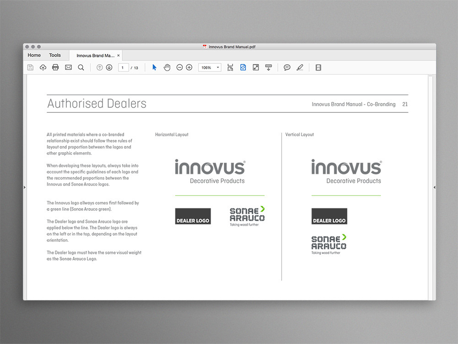Click the 'Vertical Layout' label

click(300, 134)
